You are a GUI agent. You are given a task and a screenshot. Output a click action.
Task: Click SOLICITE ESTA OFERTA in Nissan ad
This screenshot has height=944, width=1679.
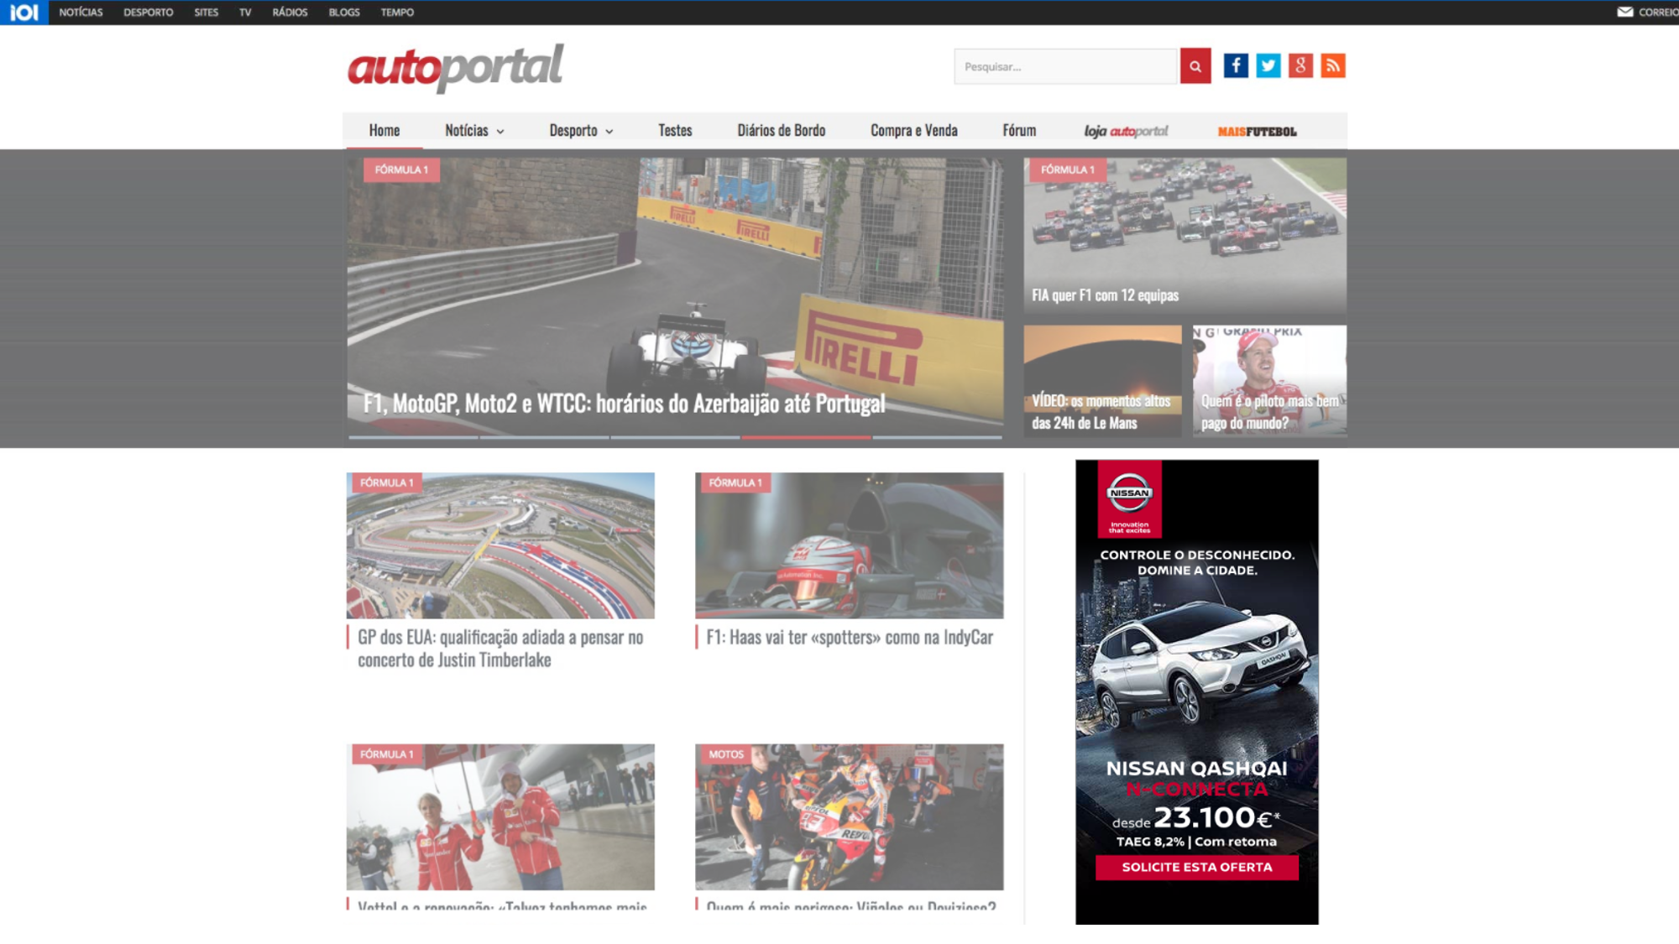[1197, 867]
